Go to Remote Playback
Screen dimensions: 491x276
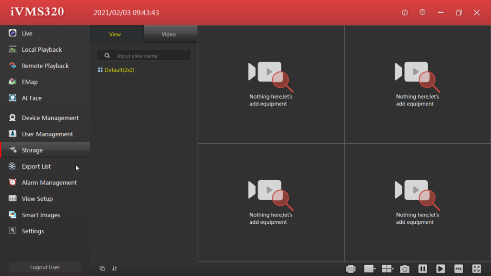click(x=45, y=66)
